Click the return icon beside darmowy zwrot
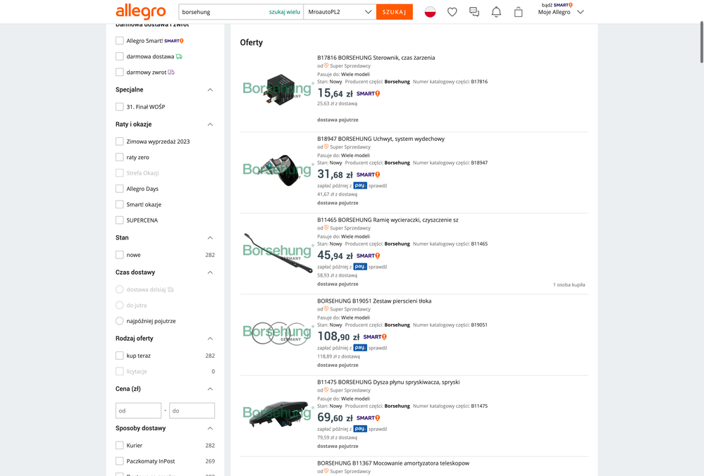This screenshot has width=704, height=476. pyautogui.click(x=171, y=73)
